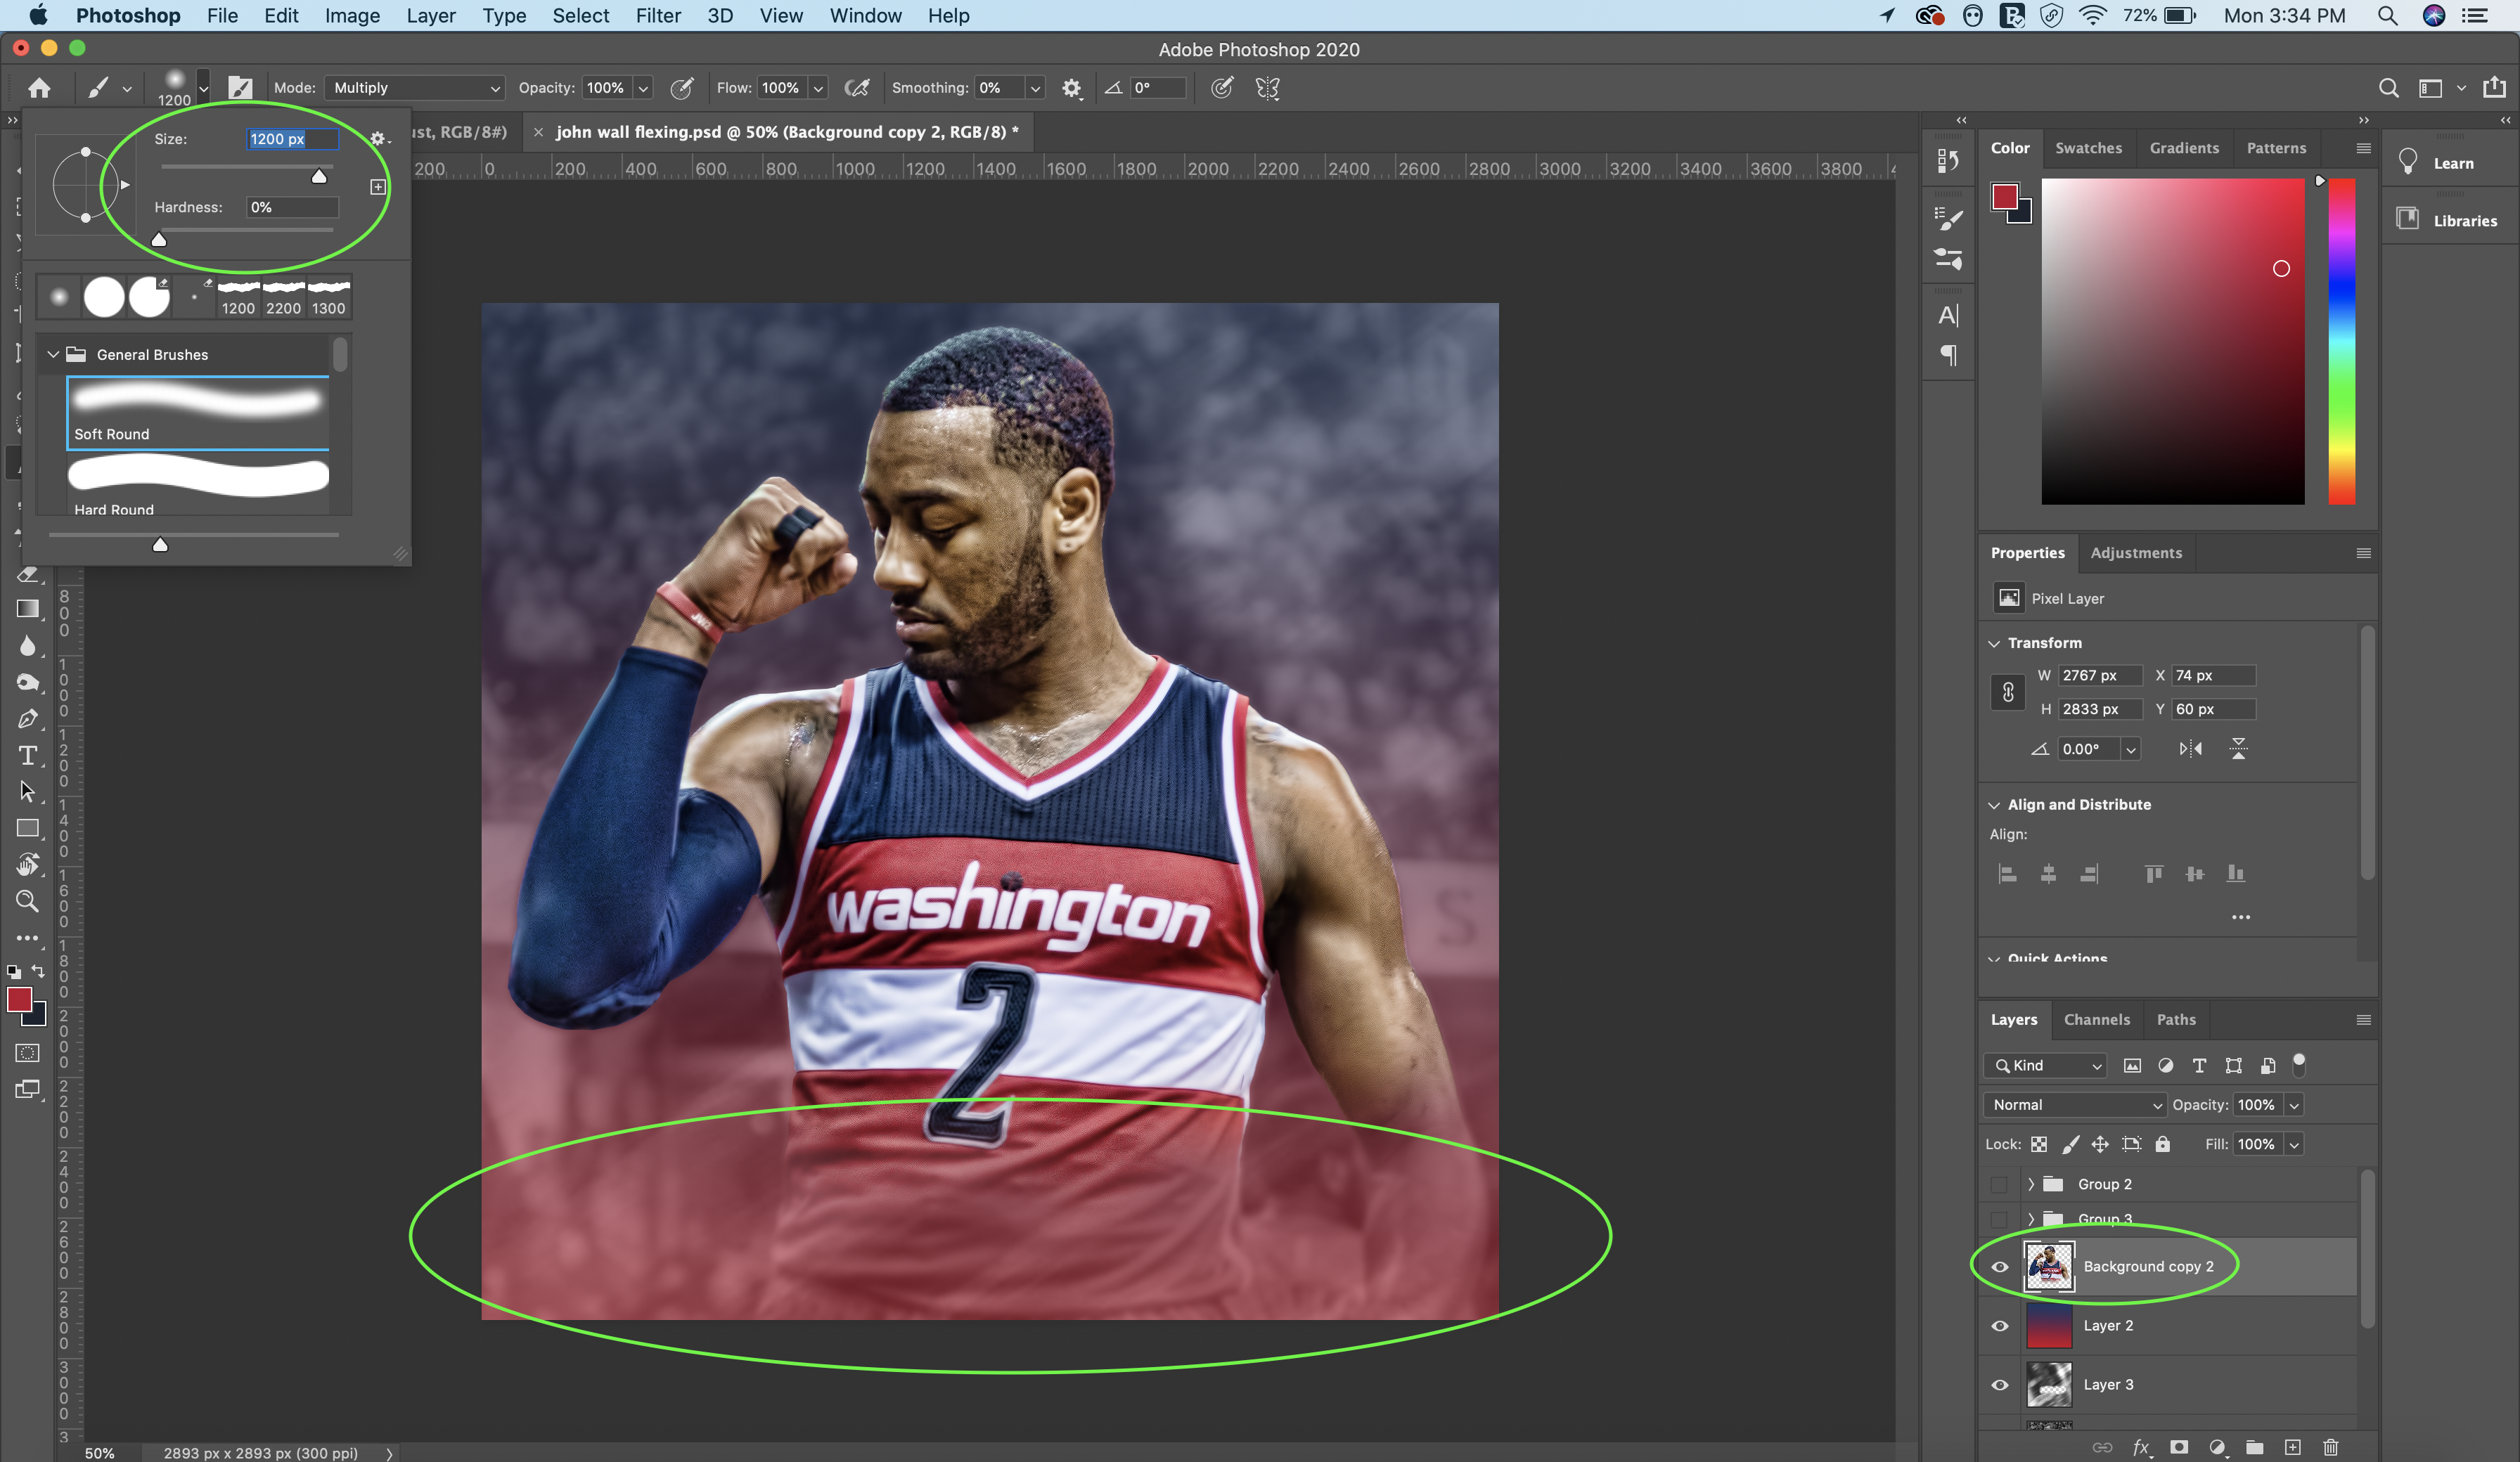Click foreground color swatch in Color panel

tap(2004, 197)
